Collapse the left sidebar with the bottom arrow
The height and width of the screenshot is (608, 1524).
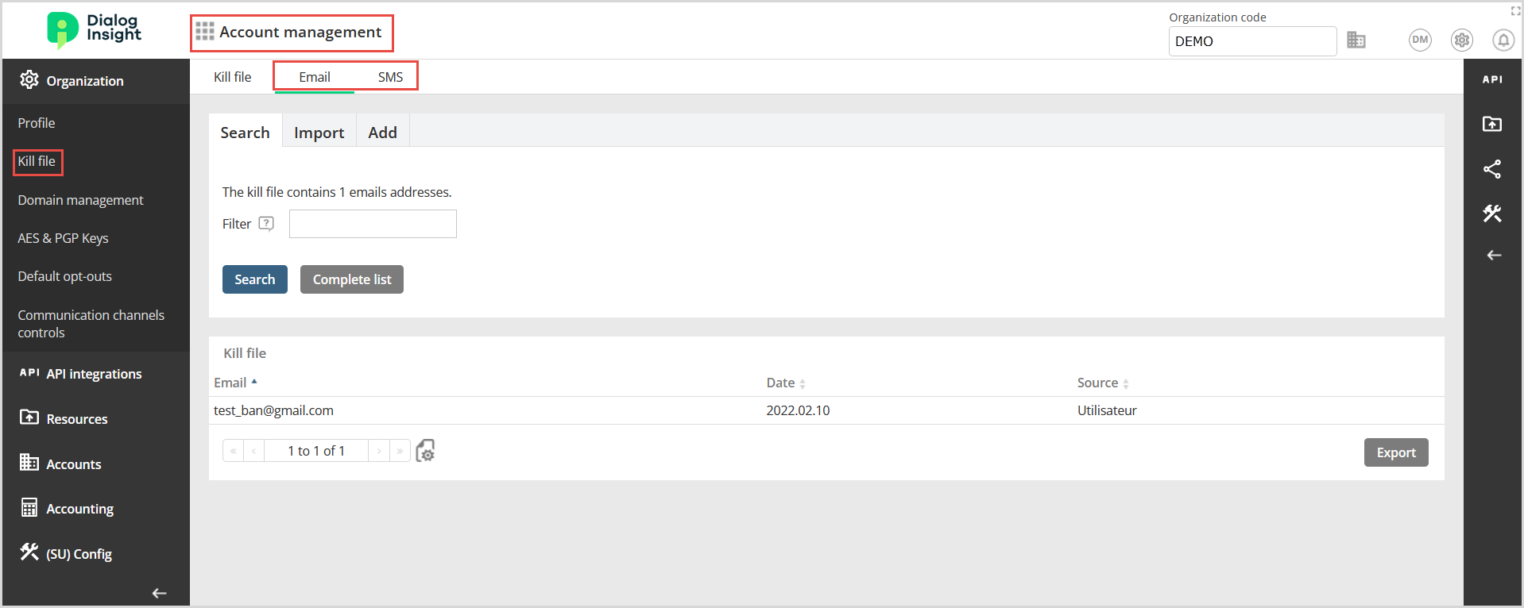click(158, 593)
